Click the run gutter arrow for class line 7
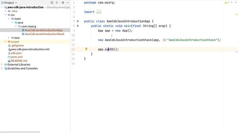This screenshot has height=133, width=238. click(x=78, y=21)
